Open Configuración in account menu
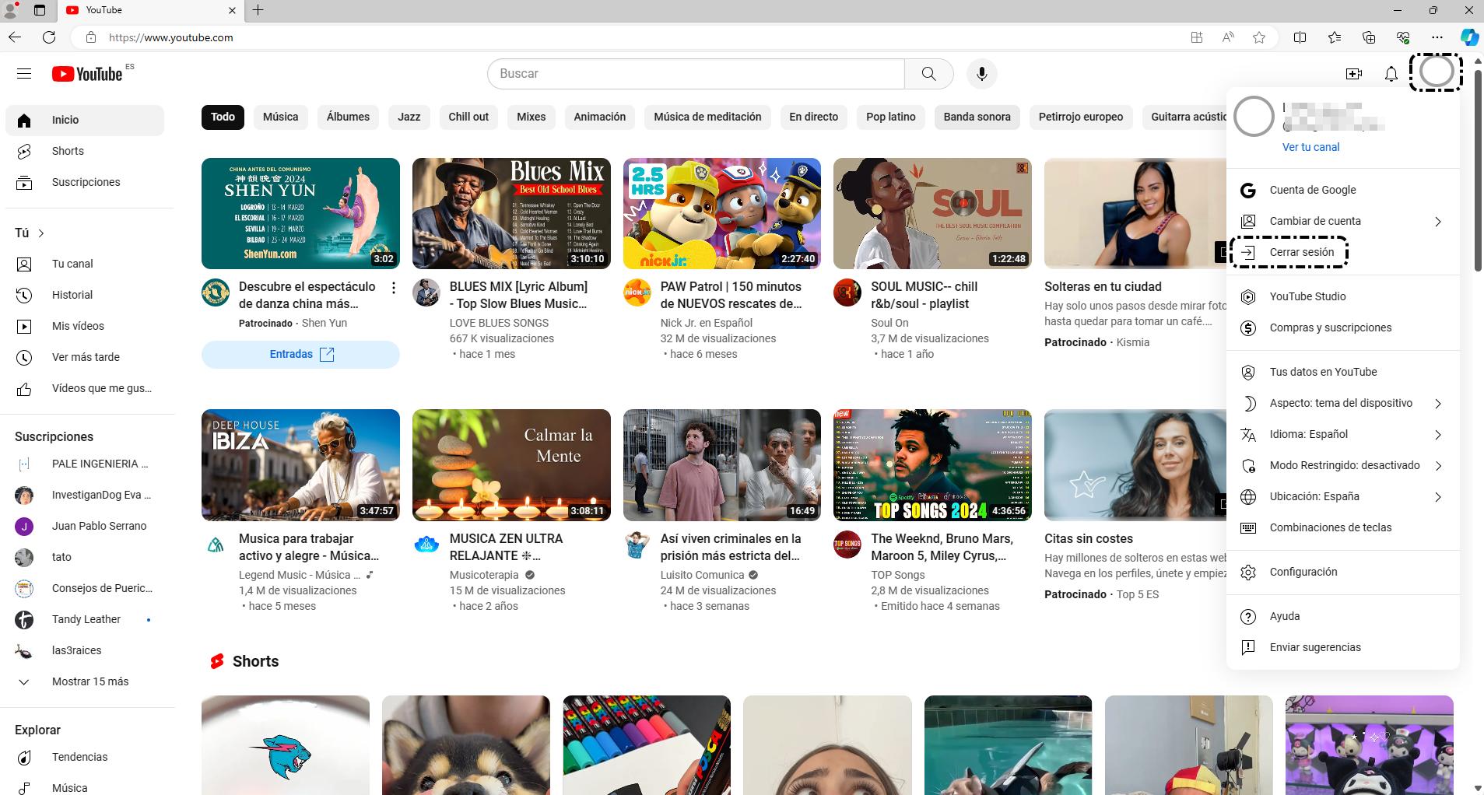The width and height of the screenshot is (1484, 795). 1342,572
